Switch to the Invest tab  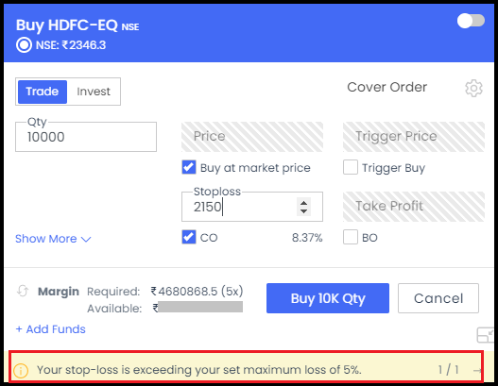point(94,92)
